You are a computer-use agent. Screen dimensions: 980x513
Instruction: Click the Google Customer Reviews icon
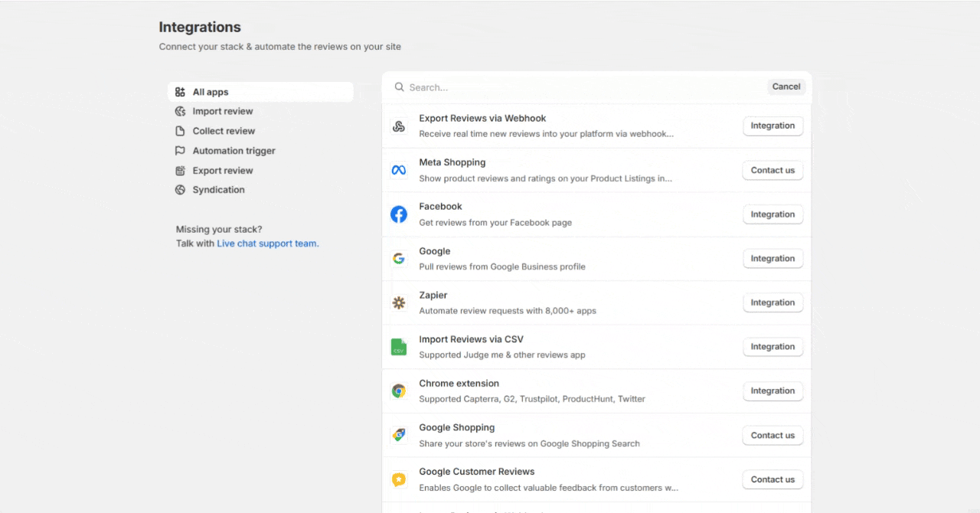399,479
